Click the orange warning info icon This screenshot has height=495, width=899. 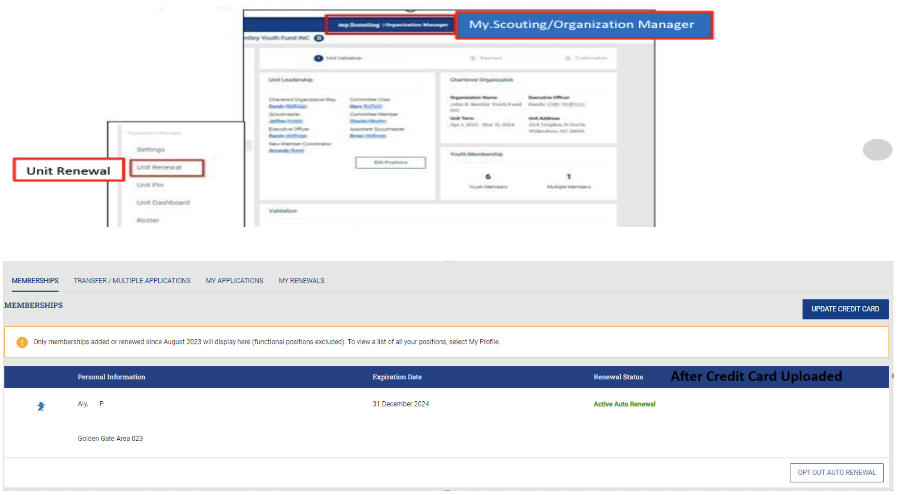[x=22, y=342]
